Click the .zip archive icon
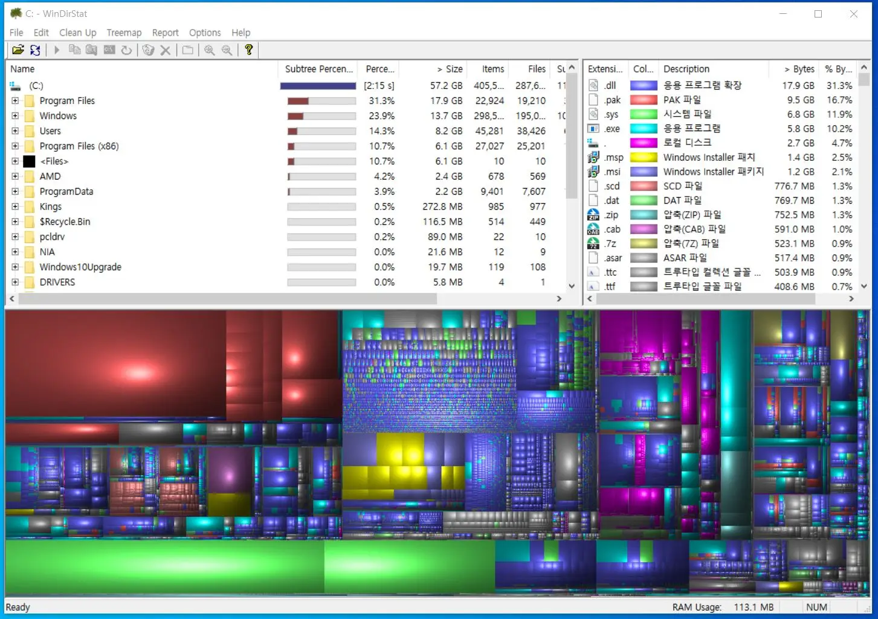The height and width of the screenshot is (619, 878). point(593,215)
